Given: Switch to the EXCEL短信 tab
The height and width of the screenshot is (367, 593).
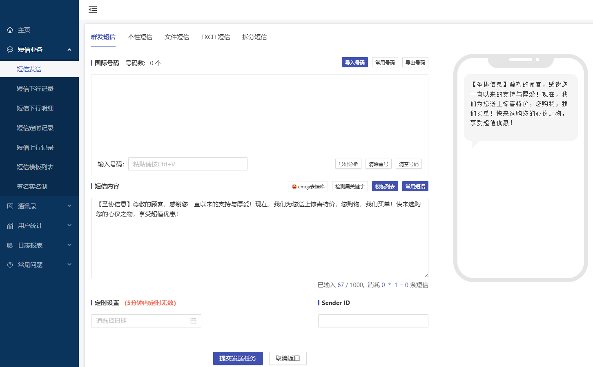Looking at the screenshot, I should (x=215, y=37).
